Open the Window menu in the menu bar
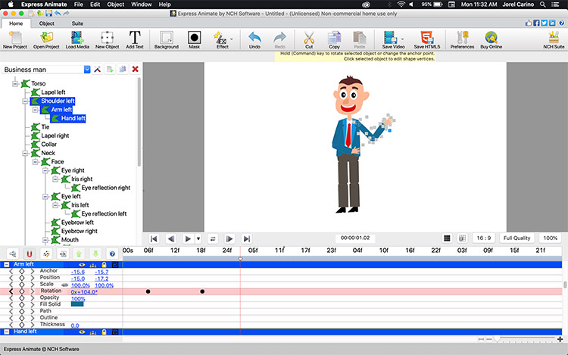Image resolution: width=568 pixels, height=355 pixels. 140,5
